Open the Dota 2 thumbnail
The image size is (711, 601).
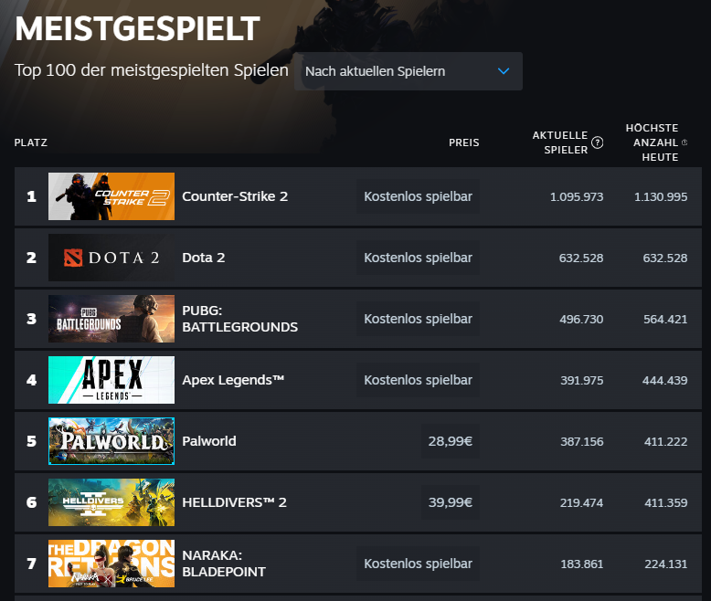pyautogui.click(x=111, y=258)
